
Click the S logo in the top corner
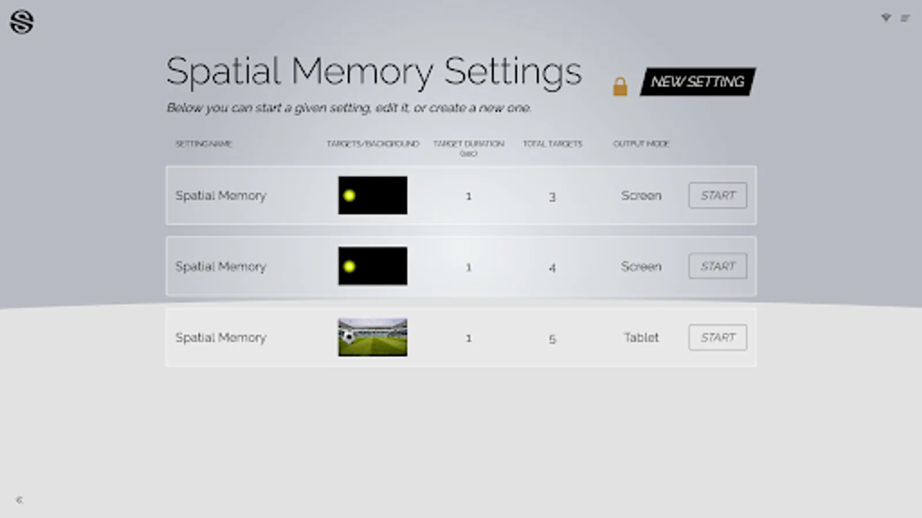(x=22, y=22)
